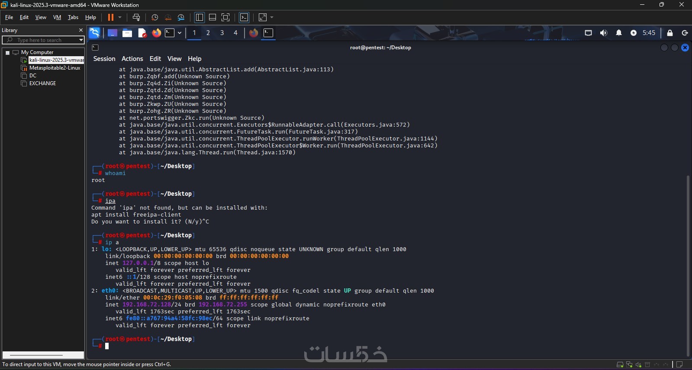This screenshot has height=370, width=692.
Task: Launch the text editor from Kali panel
Action: 142,33
